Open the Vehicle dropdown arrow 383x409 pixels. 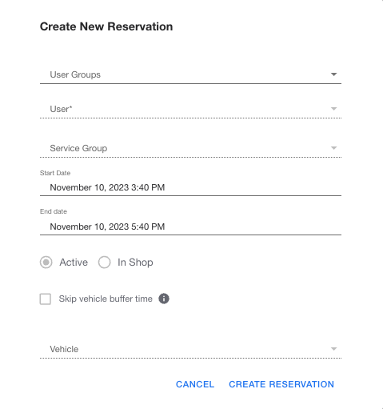(333, 349)
